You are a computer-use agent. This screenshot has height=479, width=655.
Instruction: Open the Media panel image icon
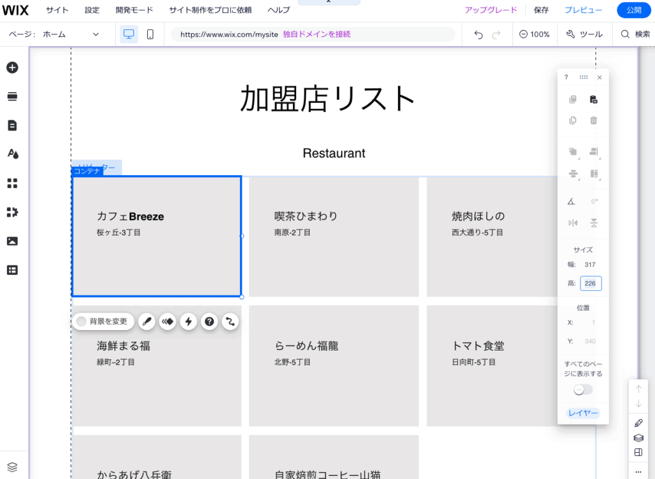tap(12, 240)
